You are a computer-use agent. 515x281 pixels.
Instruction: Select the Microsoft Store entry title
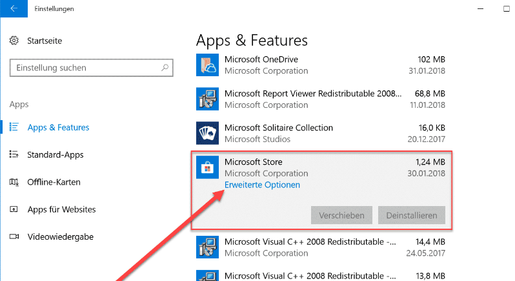pos(253,162)
